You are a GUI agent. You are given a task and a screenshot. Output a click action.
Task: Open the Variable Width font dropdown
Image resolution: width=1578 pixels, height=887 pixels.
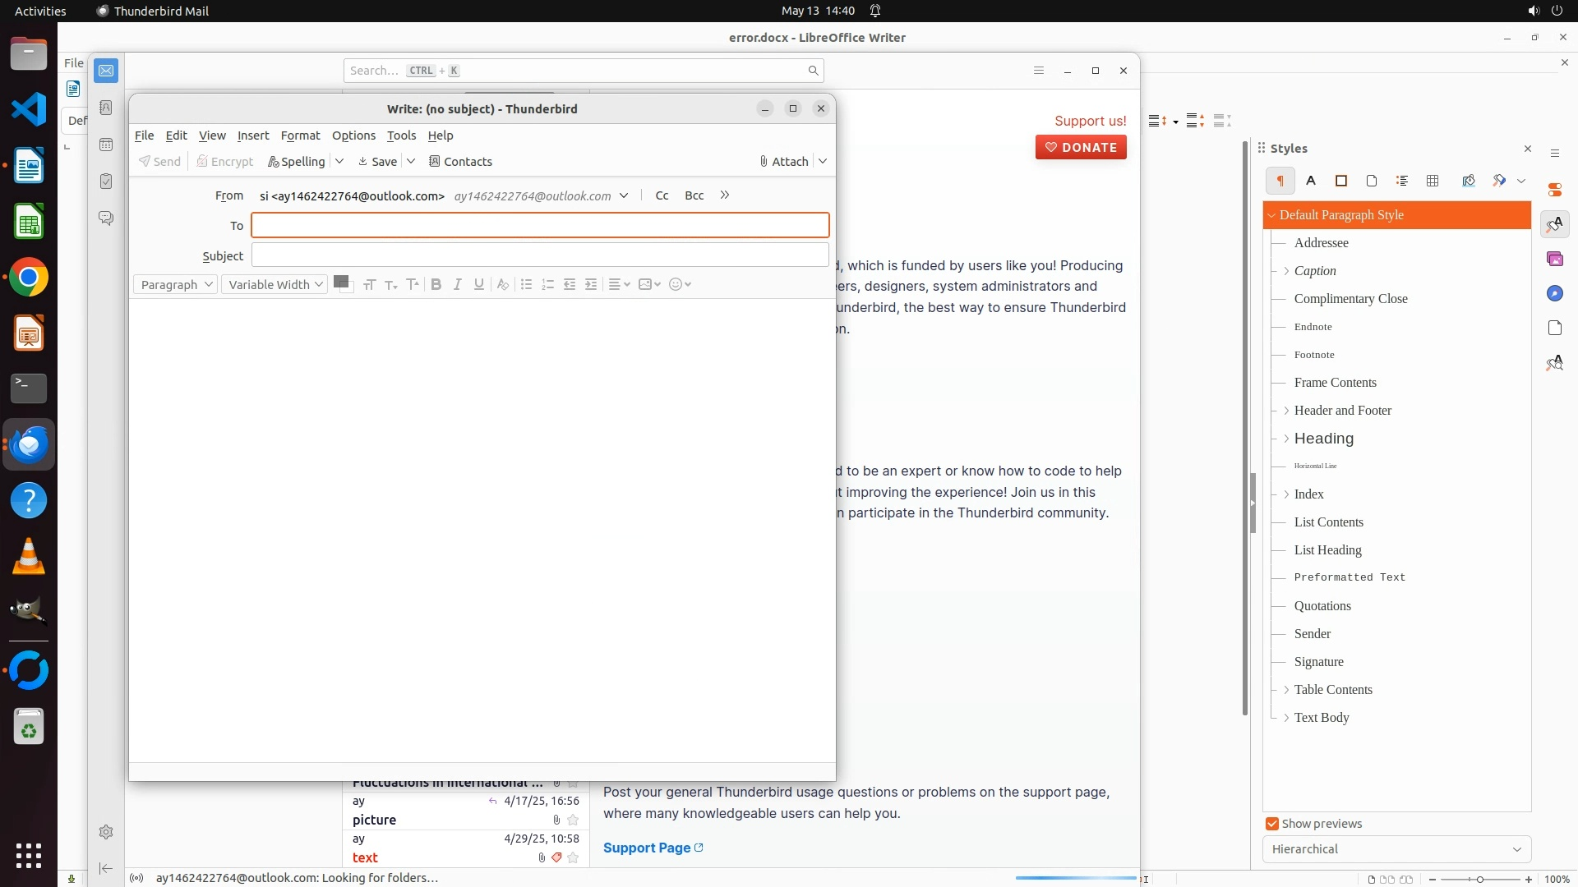275,284
